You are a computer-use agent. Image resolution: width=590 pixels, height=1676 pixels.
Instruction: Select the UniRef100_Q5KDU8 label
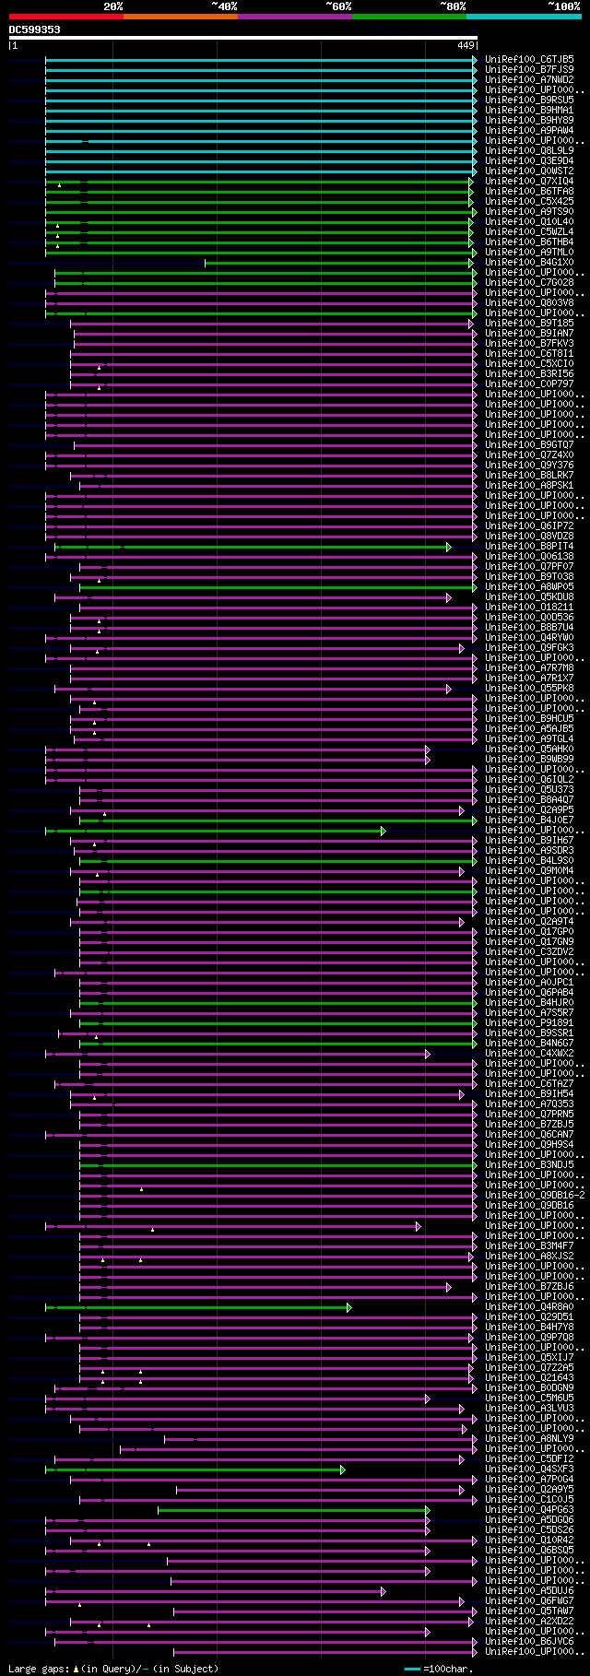(529, 596)
